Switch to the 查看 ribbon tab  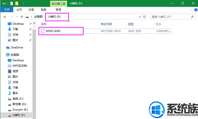pos(44,10)
